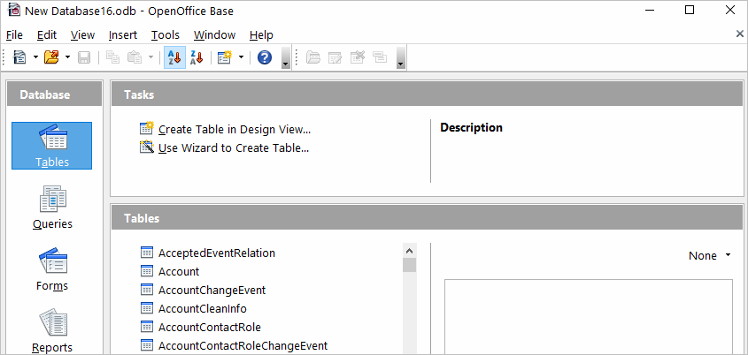748x355 pixels.
Task: Expand the Open file dropdown arrow
Action: point(67,57)
